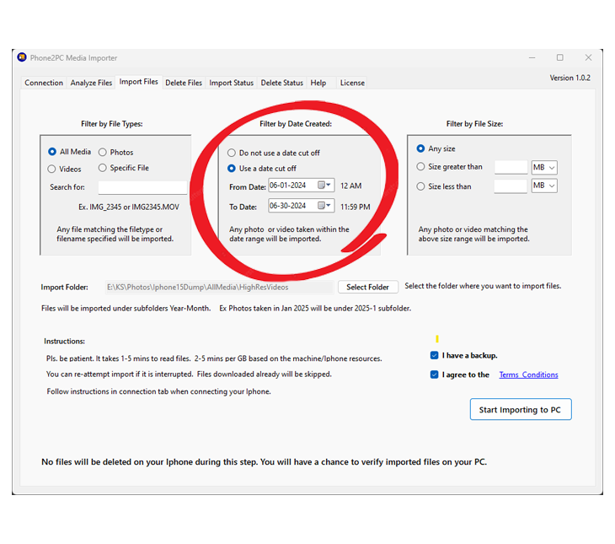Toggle the I agree to the terms checkbox

pyautogui.click(x=434, y=374)
